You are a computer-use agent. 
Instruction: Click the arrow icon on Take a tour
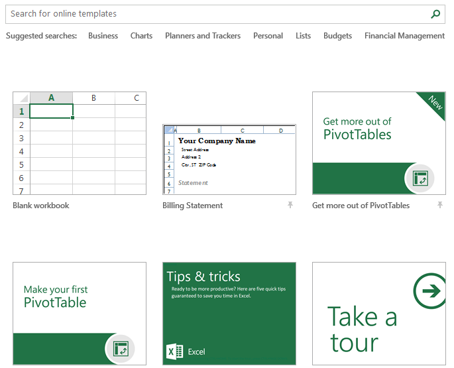tap(429, 292)
